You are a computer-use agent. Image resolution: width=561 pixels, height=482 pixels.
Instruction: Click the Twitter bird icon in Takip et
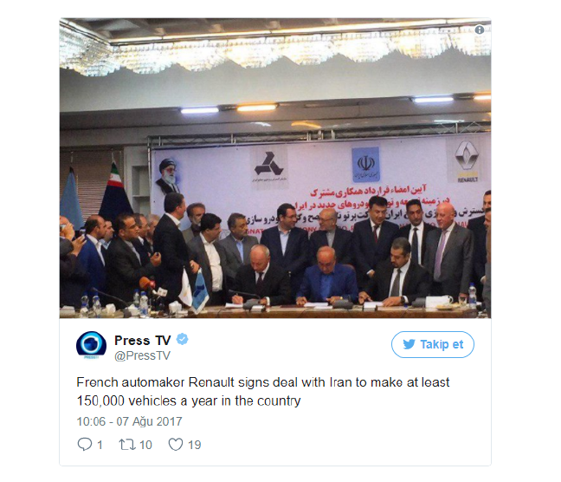pyautogui.click(x=409, y=344)
